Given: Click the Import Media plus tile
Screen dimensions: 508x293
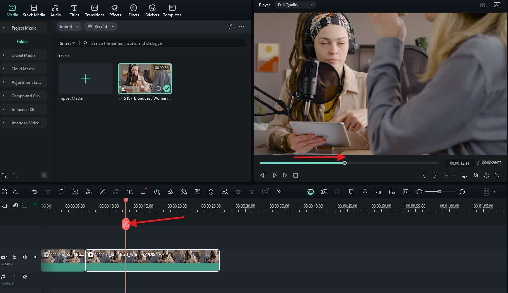Looking at the screenshot, I should [85, 79].
